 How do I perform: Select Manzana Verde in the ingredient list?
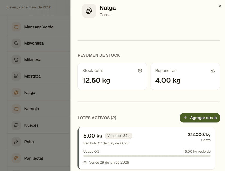click(39, 27)
